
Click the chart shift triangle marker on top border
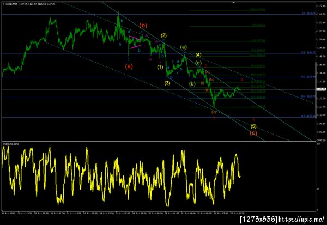(x=234, y=3)
